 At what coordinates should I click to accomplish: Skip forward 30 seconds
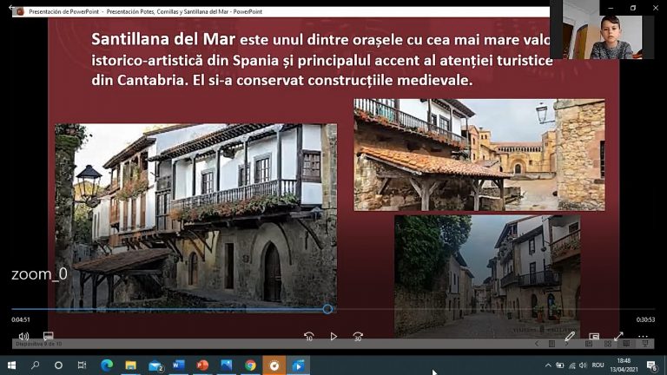click(x=358, y=336)
